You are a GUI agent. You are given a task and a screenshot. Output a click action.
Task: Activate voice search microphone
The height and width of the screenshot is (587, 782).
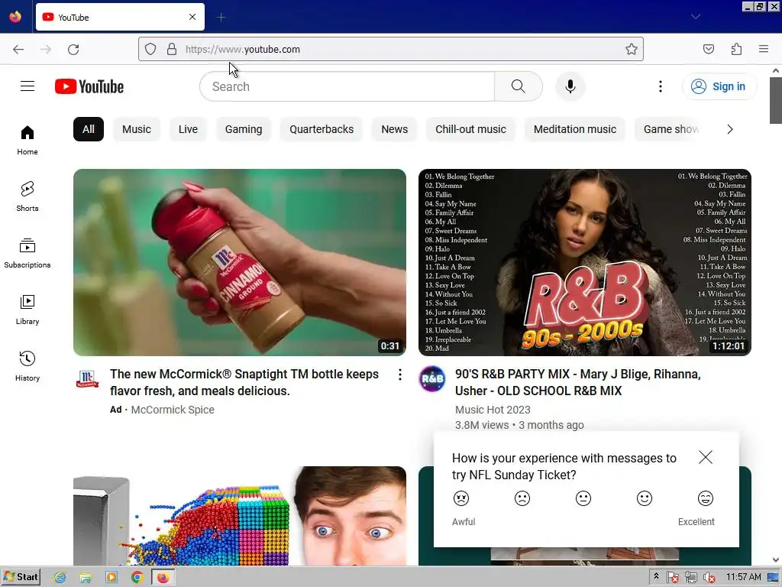570,86
